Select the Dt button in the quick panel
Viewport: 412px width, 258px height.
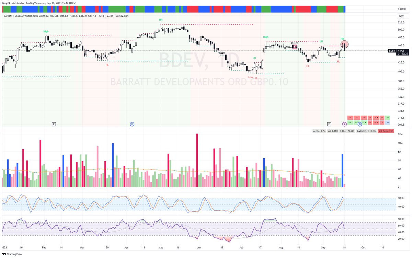(370, 122)
